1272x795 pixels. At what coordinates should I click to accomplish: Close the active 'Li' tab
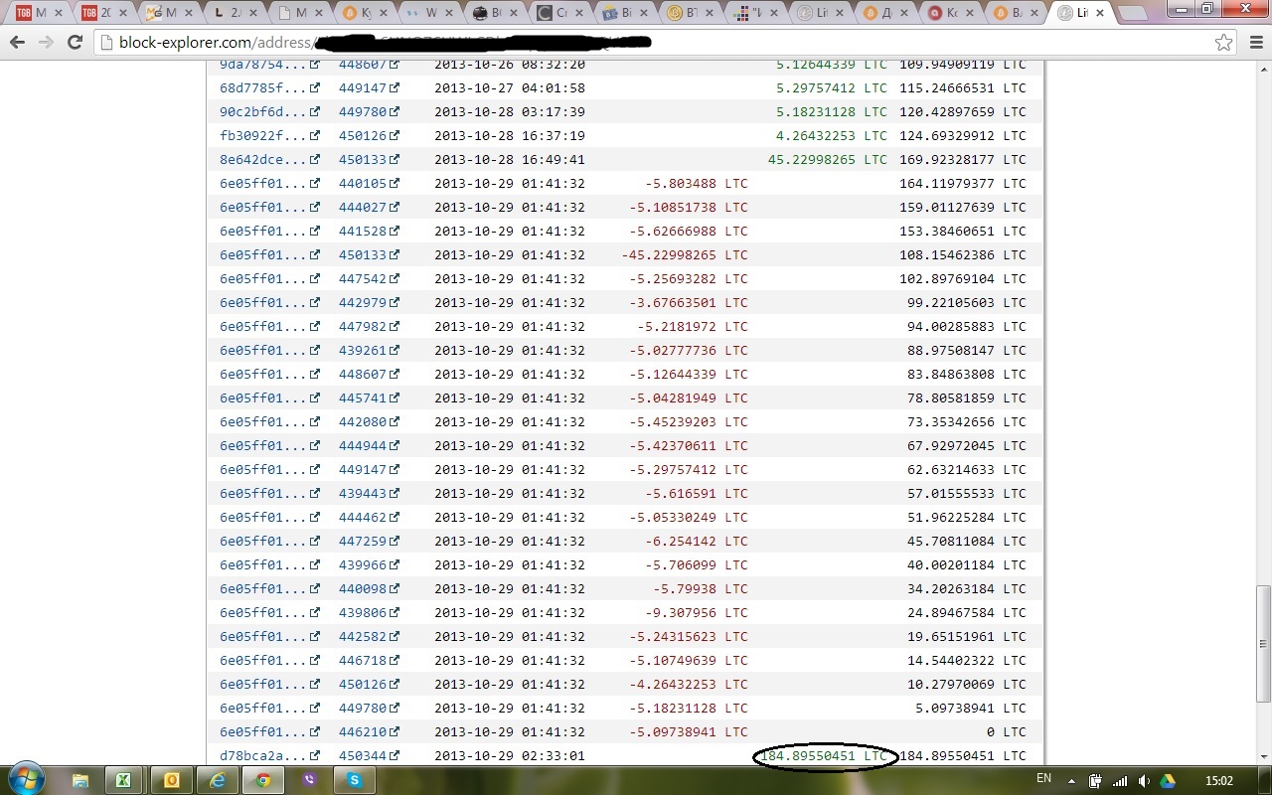tap(1100, 13)
